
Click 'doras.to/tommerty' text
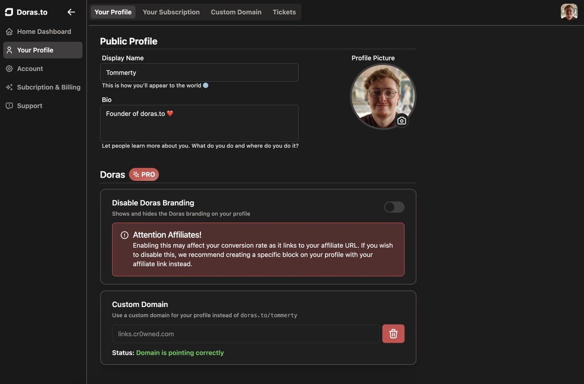click(x=269, y=315)
